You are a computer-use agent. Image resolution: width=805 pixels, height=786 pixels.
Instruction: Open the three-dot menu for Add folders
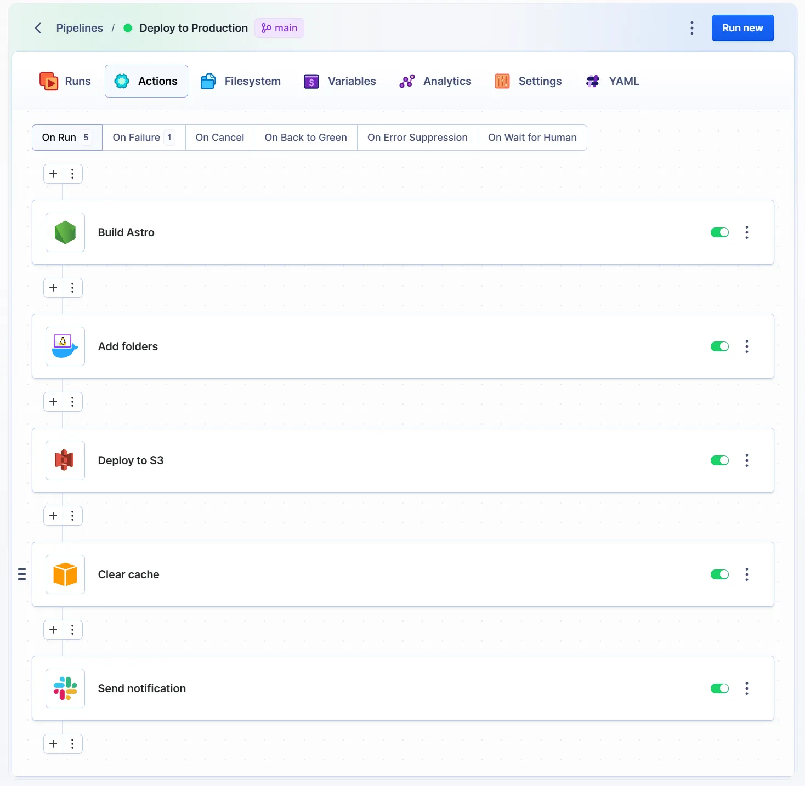[746, 346]
